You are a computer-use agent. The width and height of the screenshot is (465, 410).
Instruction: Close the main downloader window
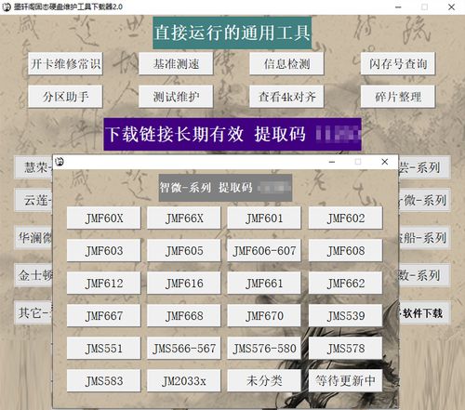(452, 7)
